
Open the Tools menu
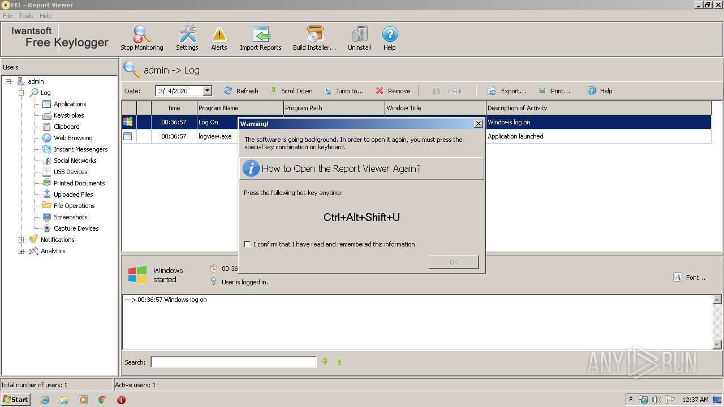26,16
